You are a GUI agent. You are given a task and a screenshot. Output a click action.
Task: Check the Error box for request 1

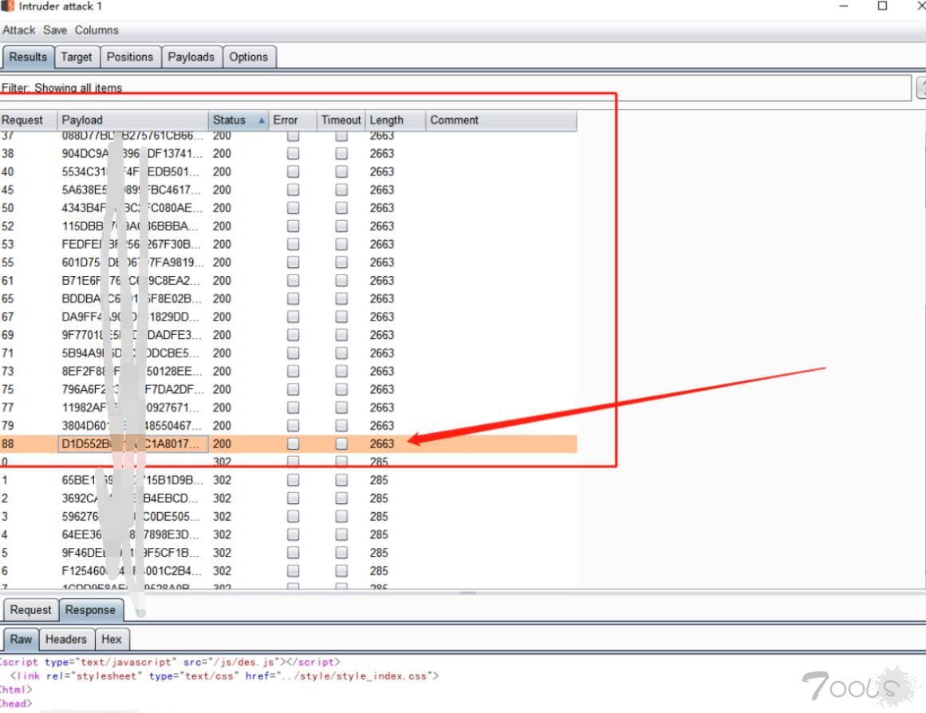point(293,480)
